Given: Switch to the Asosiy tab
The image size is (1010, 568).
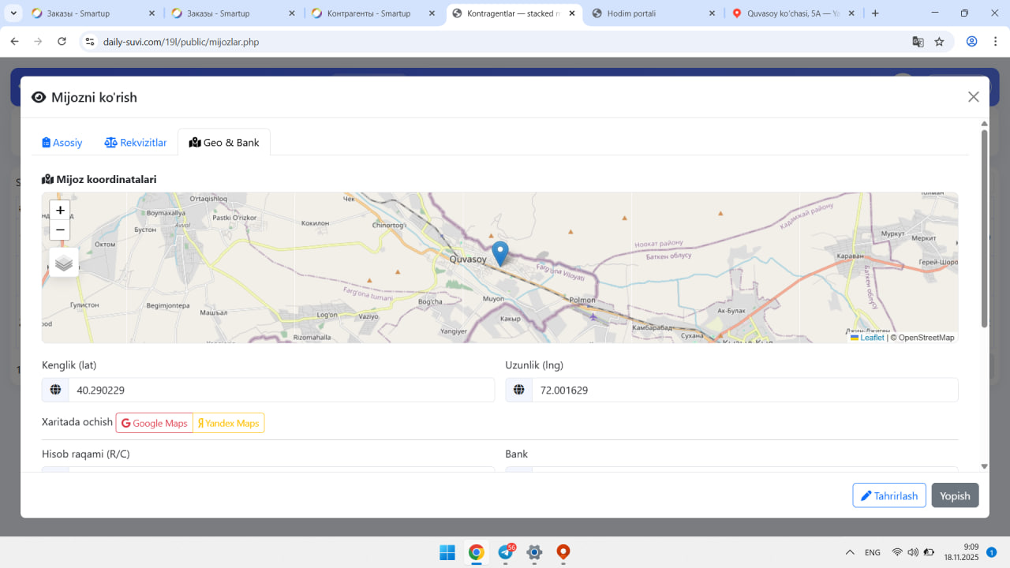Looking at the screenshot, I should [62, 143].
